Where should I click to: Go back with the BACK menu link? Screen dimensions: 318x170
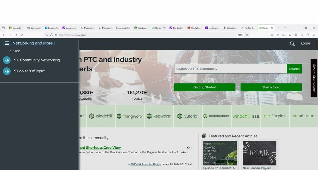coord(15,51)
